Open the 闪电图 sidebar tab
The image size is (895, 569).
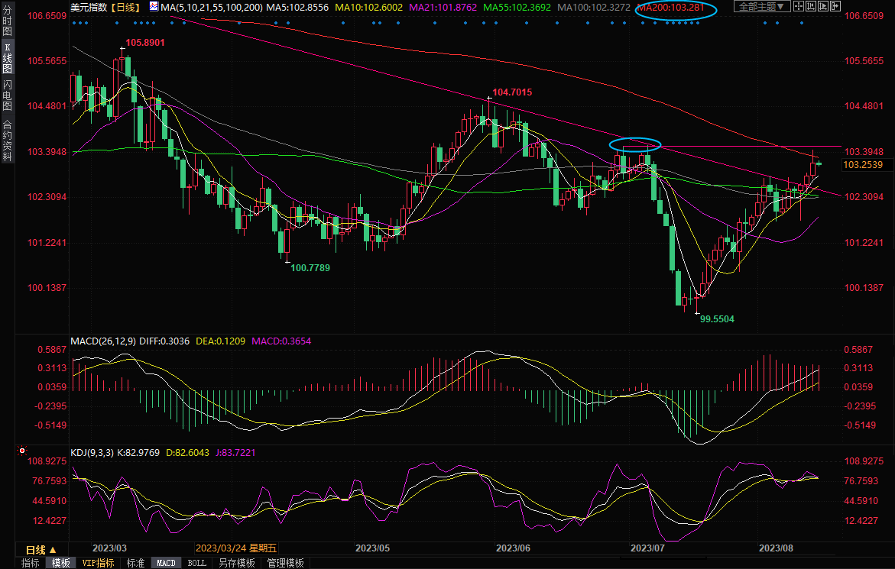pos(7,93)
